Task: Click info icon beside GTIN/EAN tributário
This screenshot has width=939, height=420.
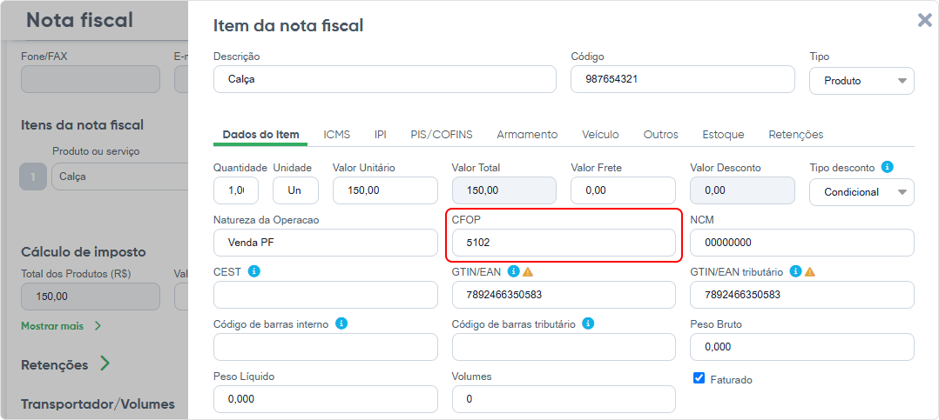Action: click(795, 271)
